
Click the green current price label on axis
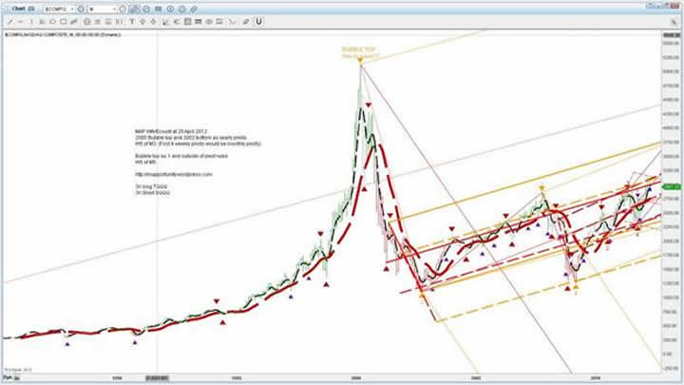(x=672, y=185)
